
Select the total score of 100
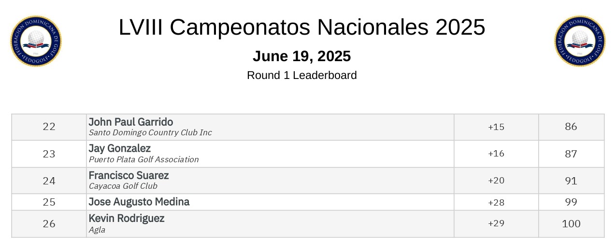(571, 224)
